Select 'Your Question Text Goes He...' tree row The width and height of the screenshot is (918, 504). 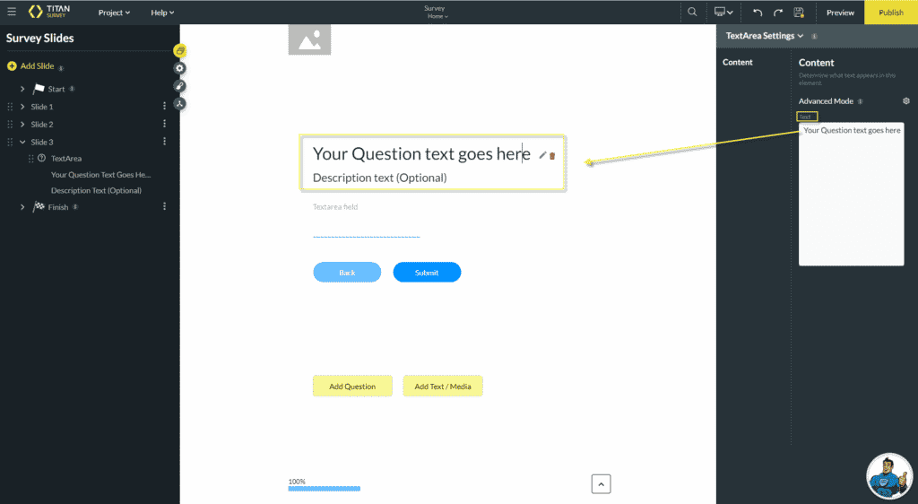click(x=100, y=175)
